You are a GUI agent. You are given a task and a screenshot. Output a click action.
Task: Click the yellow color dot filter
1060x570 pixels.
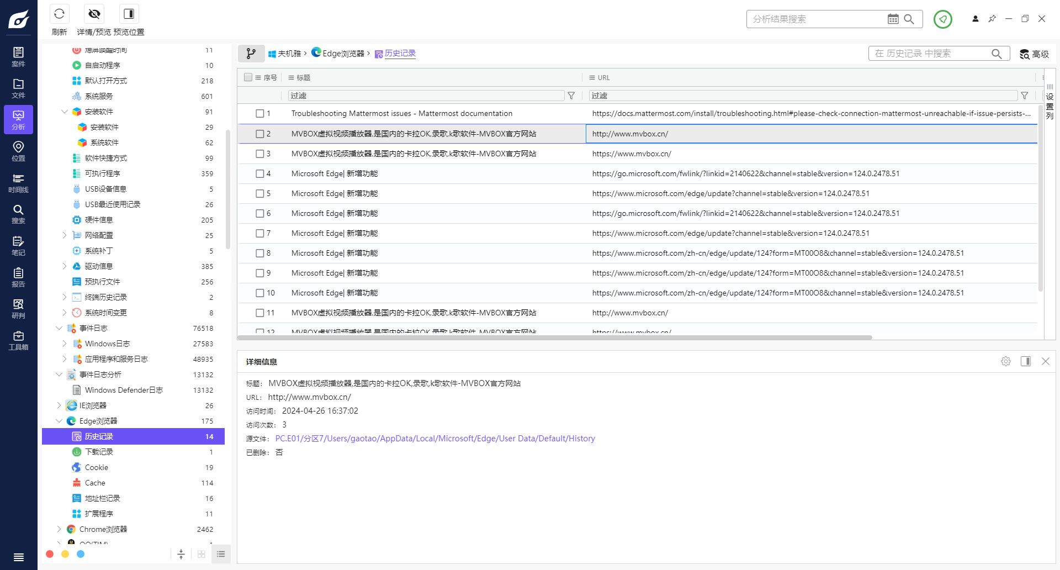tap(65, 554)
